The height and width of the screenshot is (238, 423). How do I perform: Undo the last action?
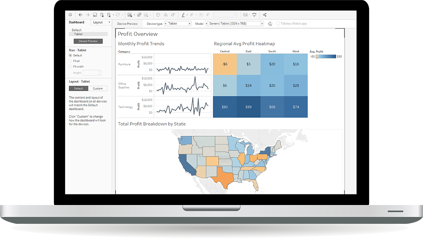point(80,15)
